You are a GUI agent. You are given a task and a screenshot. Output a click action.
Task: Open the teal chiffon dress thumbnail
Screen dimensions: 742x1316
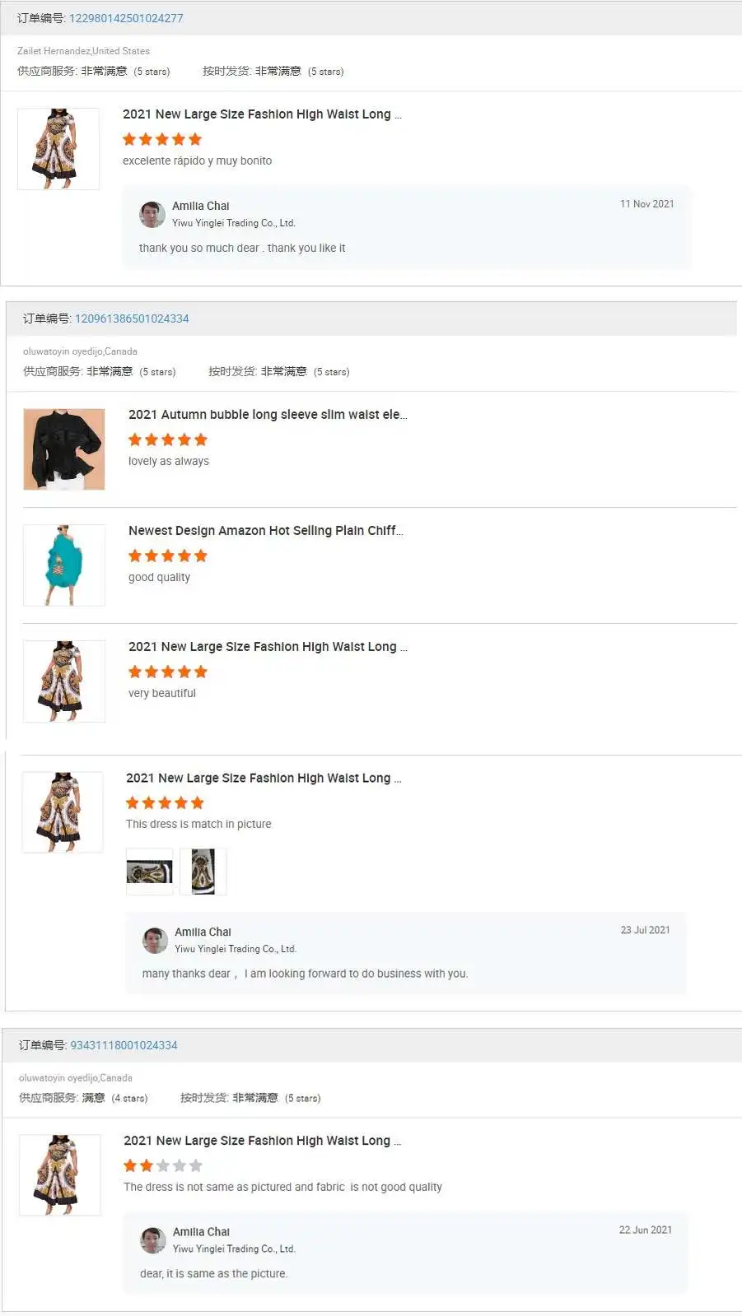click(64, 565)
